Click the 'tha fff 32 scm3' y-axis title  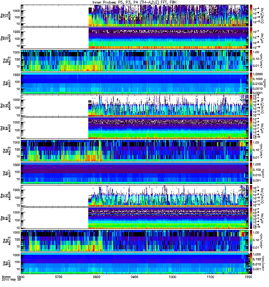coord(5,38)
